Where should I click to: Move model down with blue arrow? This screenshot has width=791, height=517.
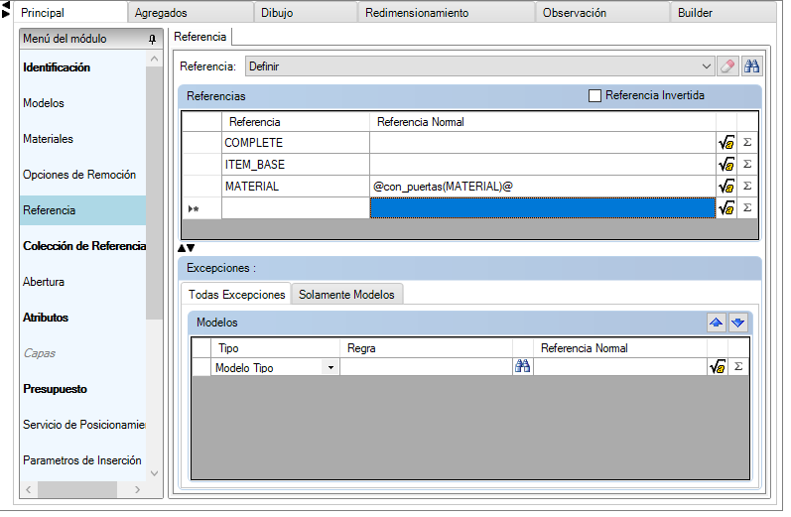(737, 323)
